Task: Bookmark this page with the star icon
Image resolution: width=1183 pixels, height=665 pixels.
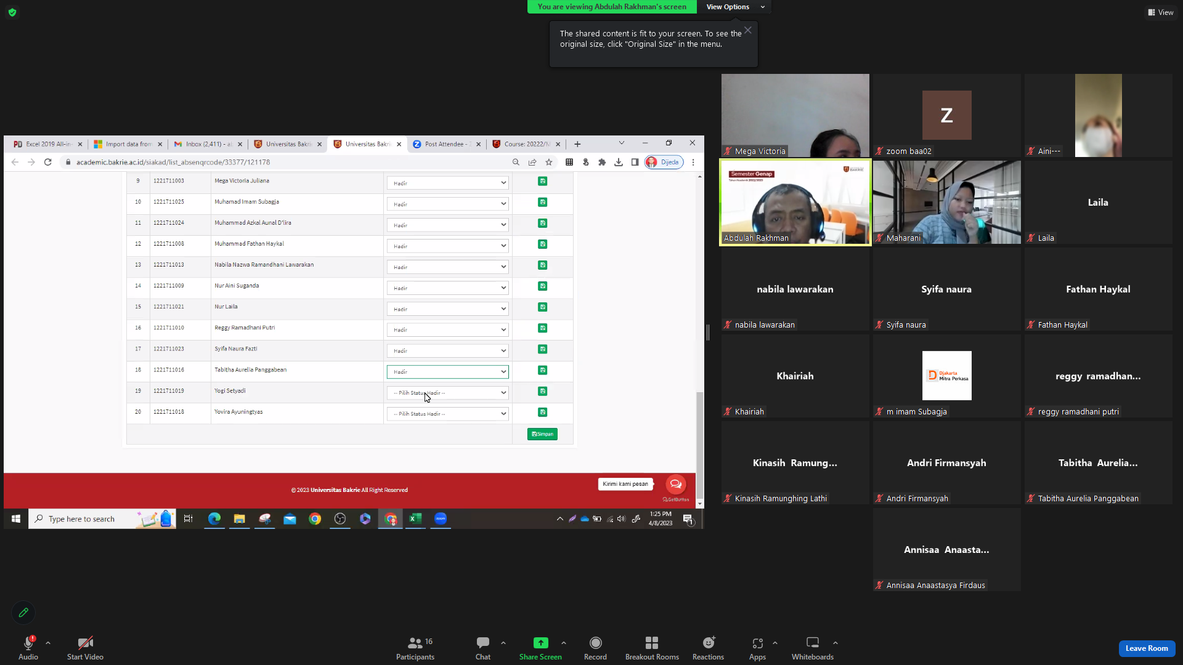Action: [x=549, y=162]
